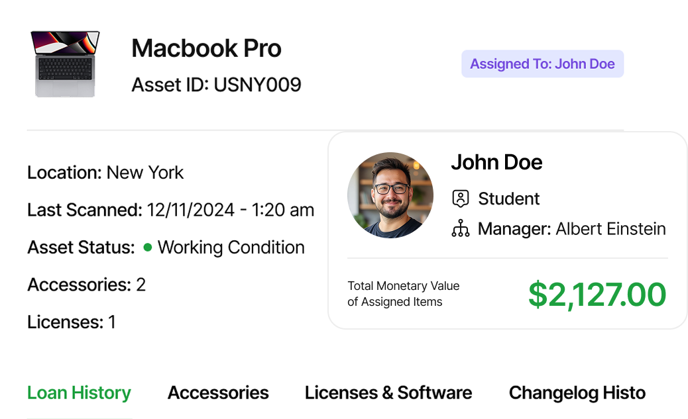The image size is (688, 419).
Task: Click the green asset status dot
Action: coord(147,248)
